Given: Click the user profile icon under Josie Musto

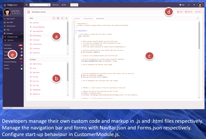Looking at the screenshot, I should 13,13.
